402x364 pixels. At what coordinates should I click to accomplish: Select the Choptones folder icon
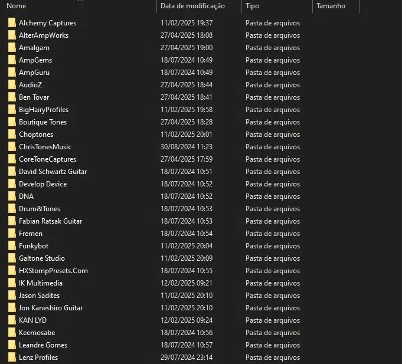pyautogui.click(x=12, y=135)
